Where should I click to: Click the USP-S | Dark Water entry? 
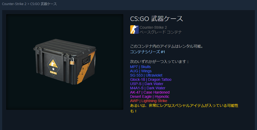147,84
